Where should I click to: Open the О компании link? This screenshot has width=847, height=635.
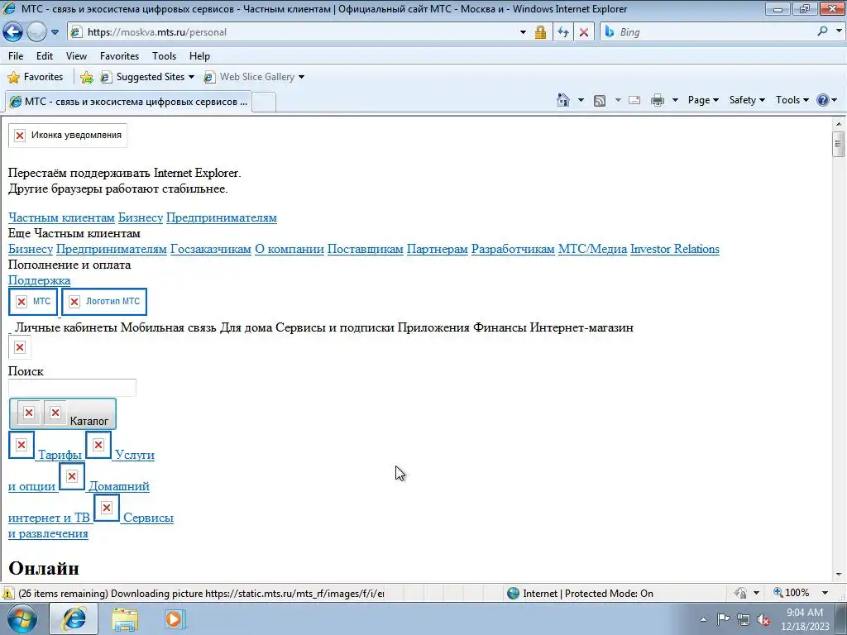tap(290, 249)
